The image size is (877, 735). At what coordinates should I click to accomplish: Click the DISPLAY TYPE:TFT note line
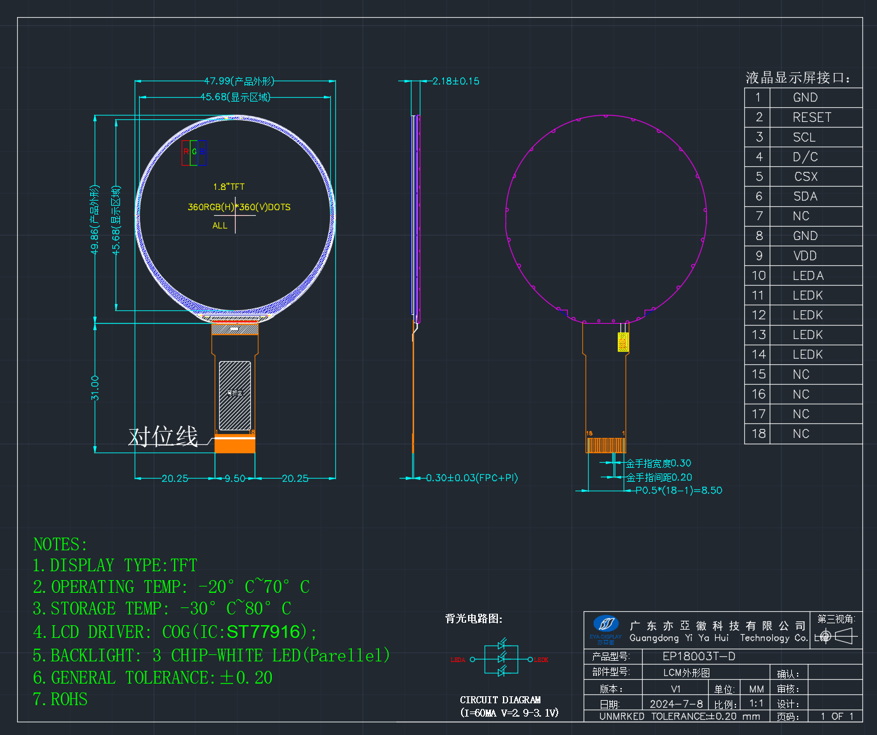(115, 566)
